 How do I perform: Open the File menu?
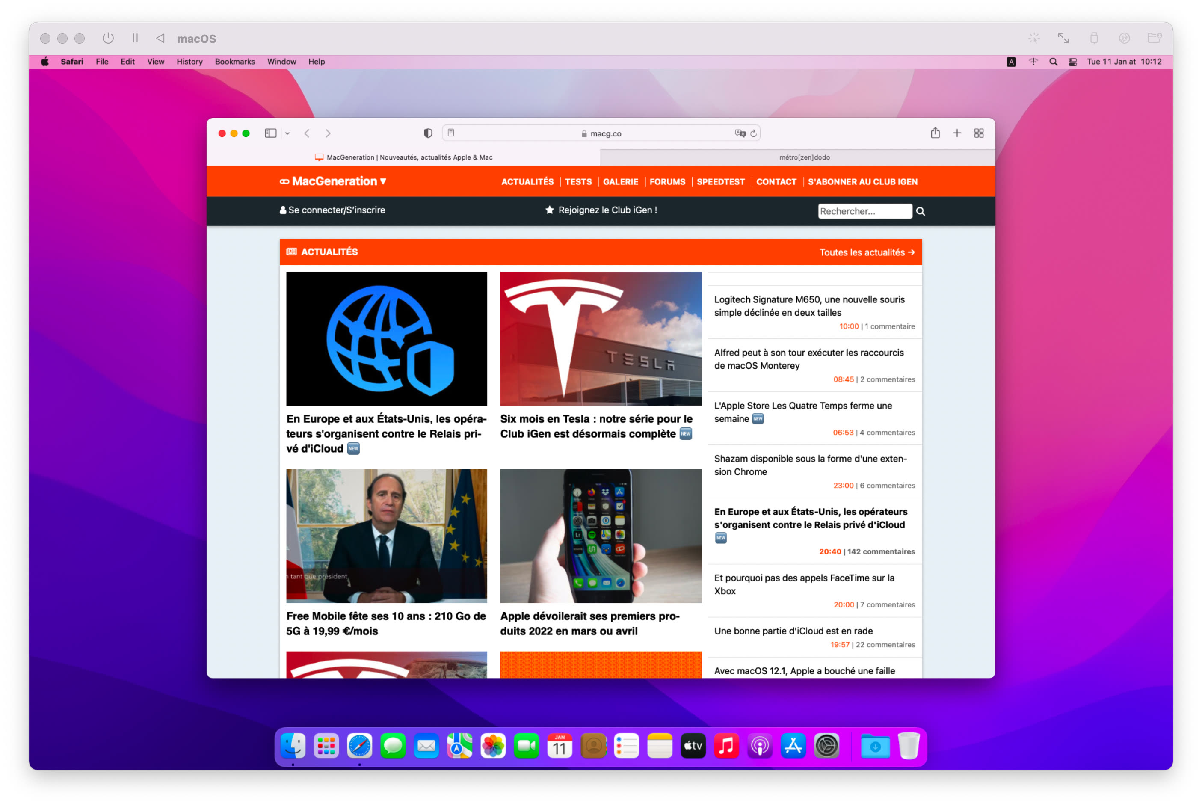pos(102,62)
